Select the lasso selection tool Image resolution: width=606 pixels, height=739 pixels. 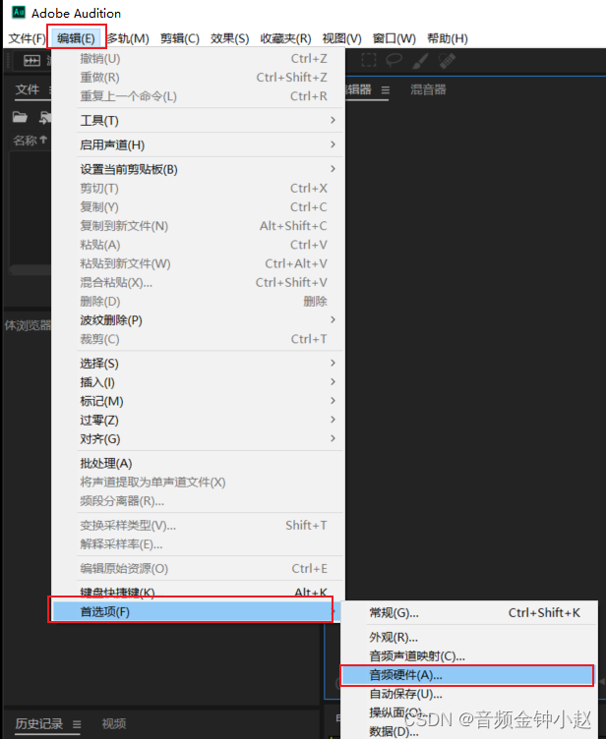point(394,60)
